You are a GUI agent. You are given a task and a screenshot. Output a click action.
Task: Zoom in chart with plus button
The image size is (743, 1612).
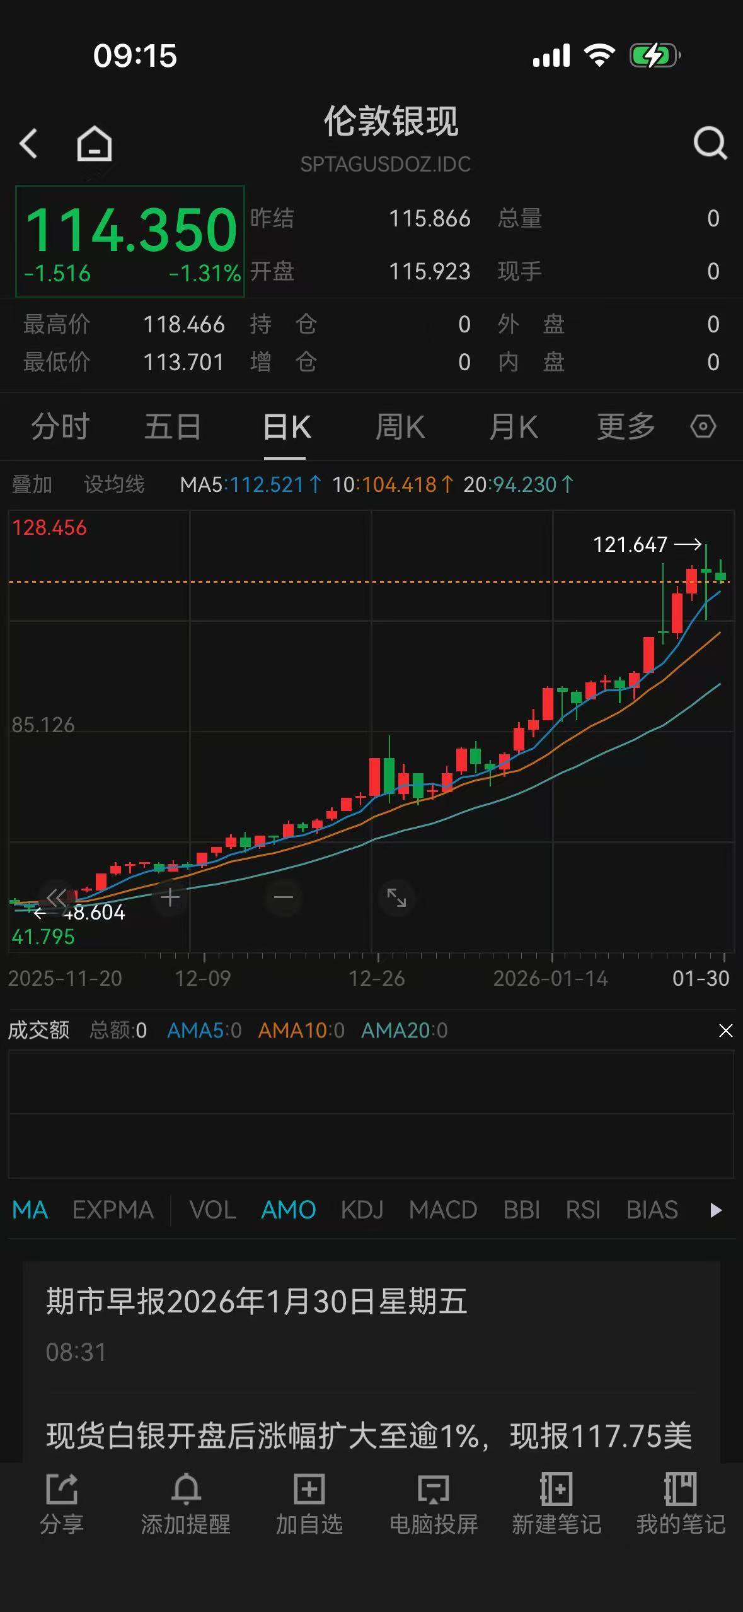[170, 897]
